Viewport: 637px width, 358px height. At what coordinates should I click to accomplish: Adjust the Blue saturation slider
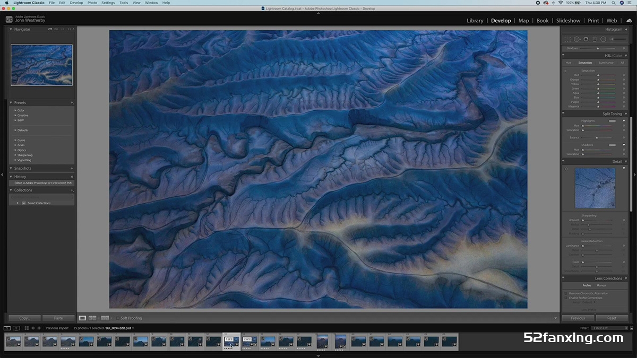click(x=598, y=98)
